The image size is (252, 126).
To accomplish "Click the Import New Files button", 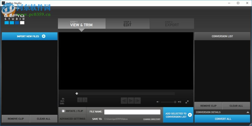I will [x=29, y=36].
